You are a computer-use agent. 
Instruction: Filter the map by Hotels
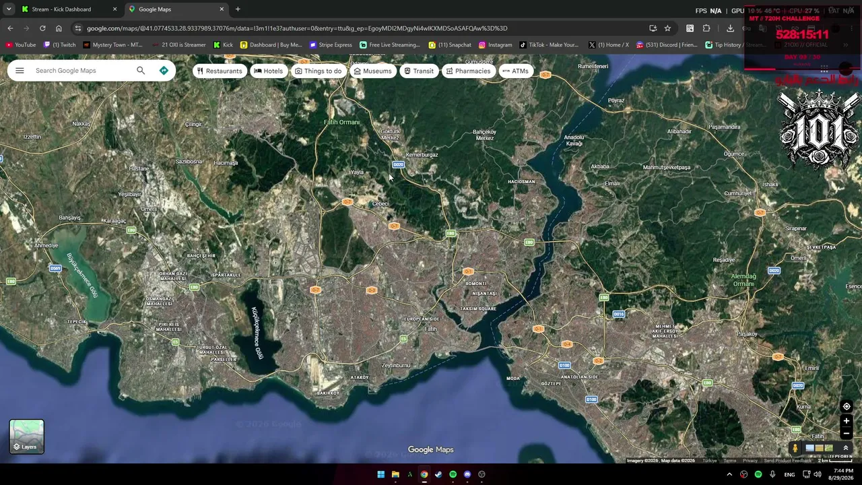pyautogui.click(x=268, y=71)
